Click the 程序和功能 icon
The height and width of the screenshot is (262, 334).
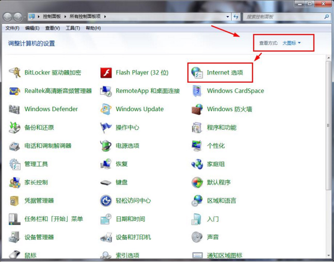tap(197, 128)
